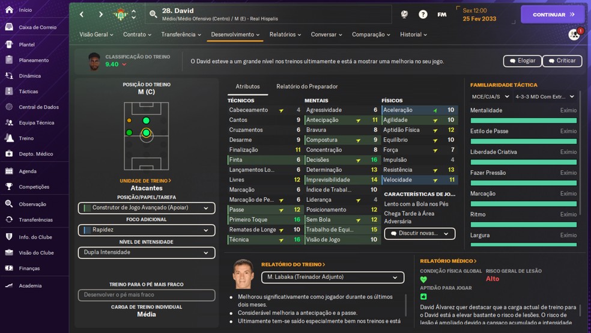Click the FM logo icon
591x333 pixels.
(x=442, y=14)
